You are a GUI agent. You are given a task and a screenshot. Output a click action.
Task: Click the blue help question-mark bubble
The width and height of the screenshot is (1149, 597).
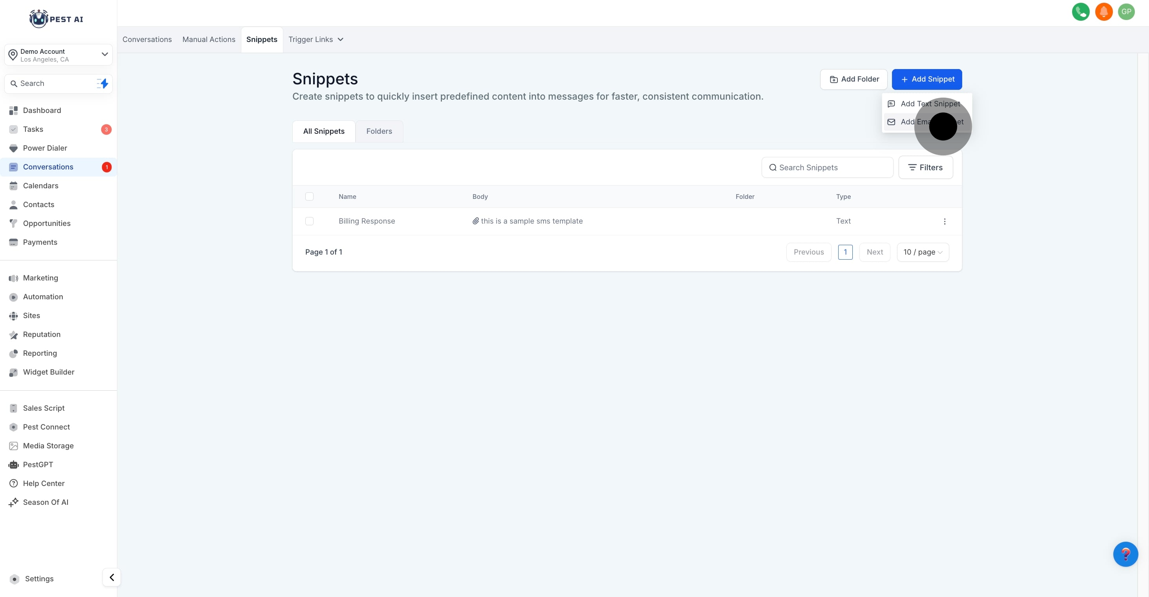pos(1125,554)
